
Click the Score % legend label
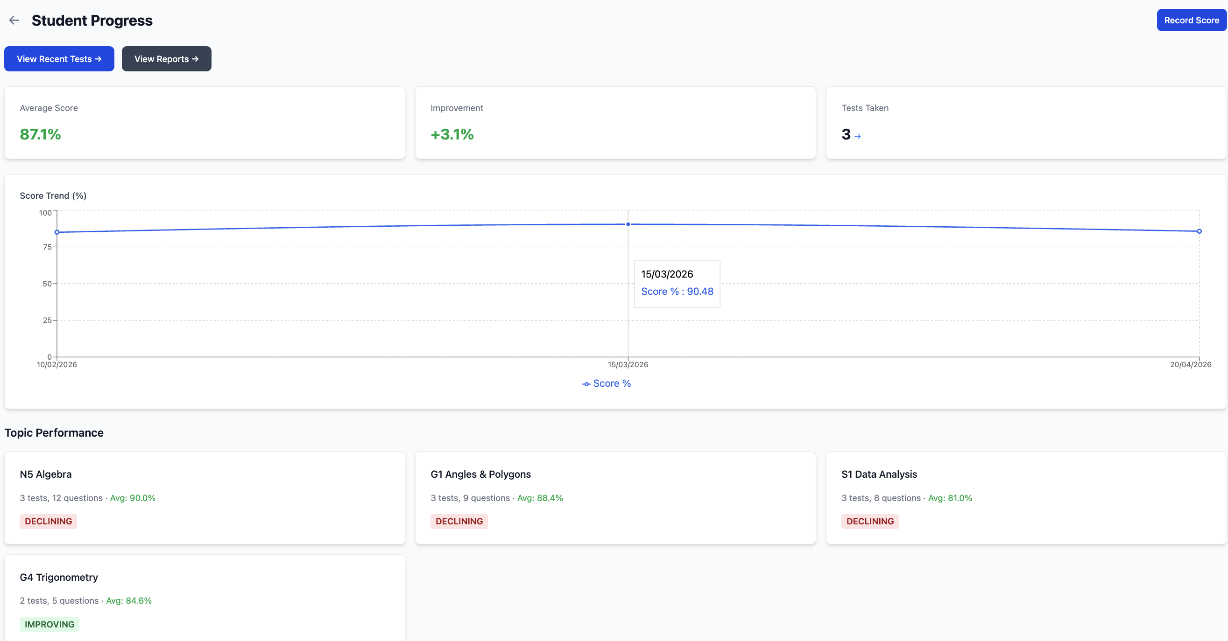612,384
